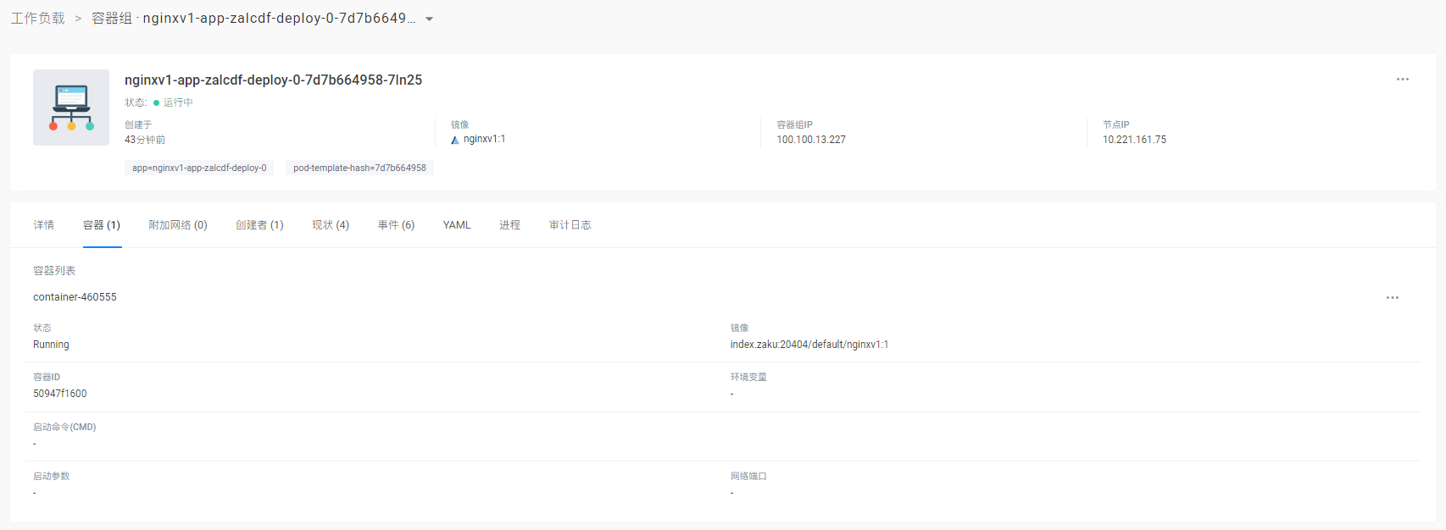The width and height of the screenshot is (1446, 530).
Task: Open the 审计日志 tab
Action: coord(570,225)
